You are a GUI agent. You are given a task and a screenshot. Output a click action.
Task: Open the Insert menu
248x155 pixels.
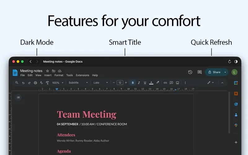click(x=48, y=75)
